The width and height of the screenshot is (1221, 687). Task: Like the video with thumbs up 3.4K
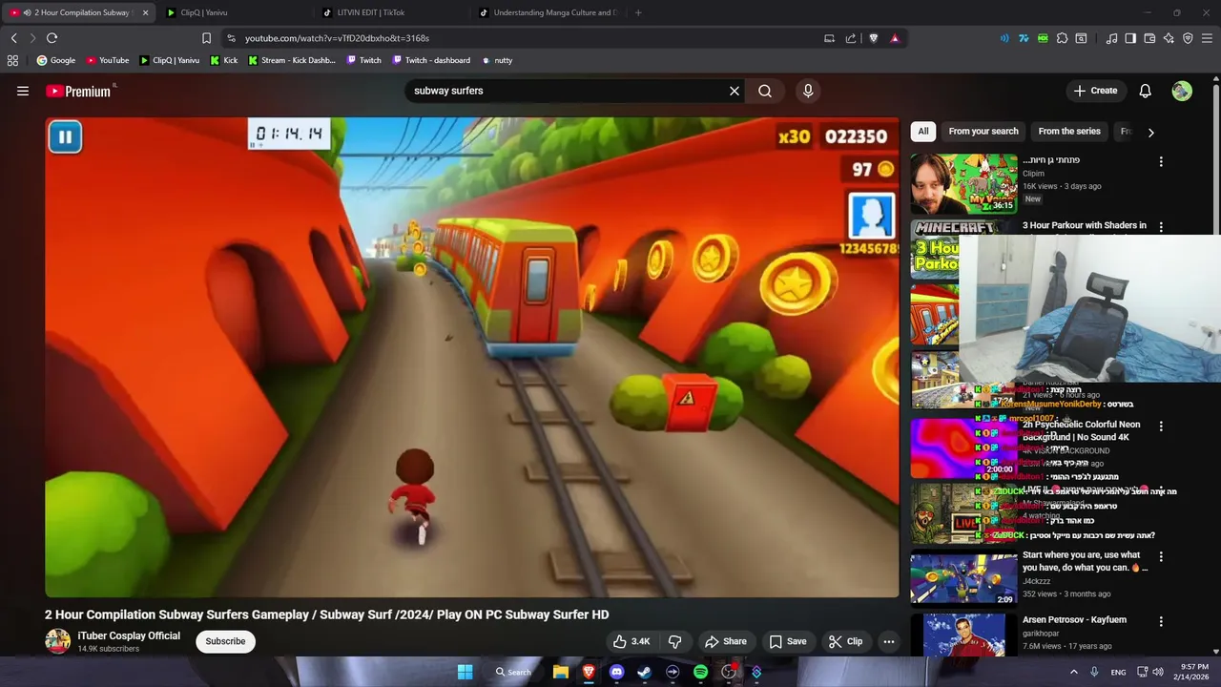pos(631,641)
